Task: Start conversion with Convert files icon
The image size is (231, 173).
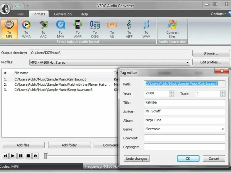Action: [172, 29]
